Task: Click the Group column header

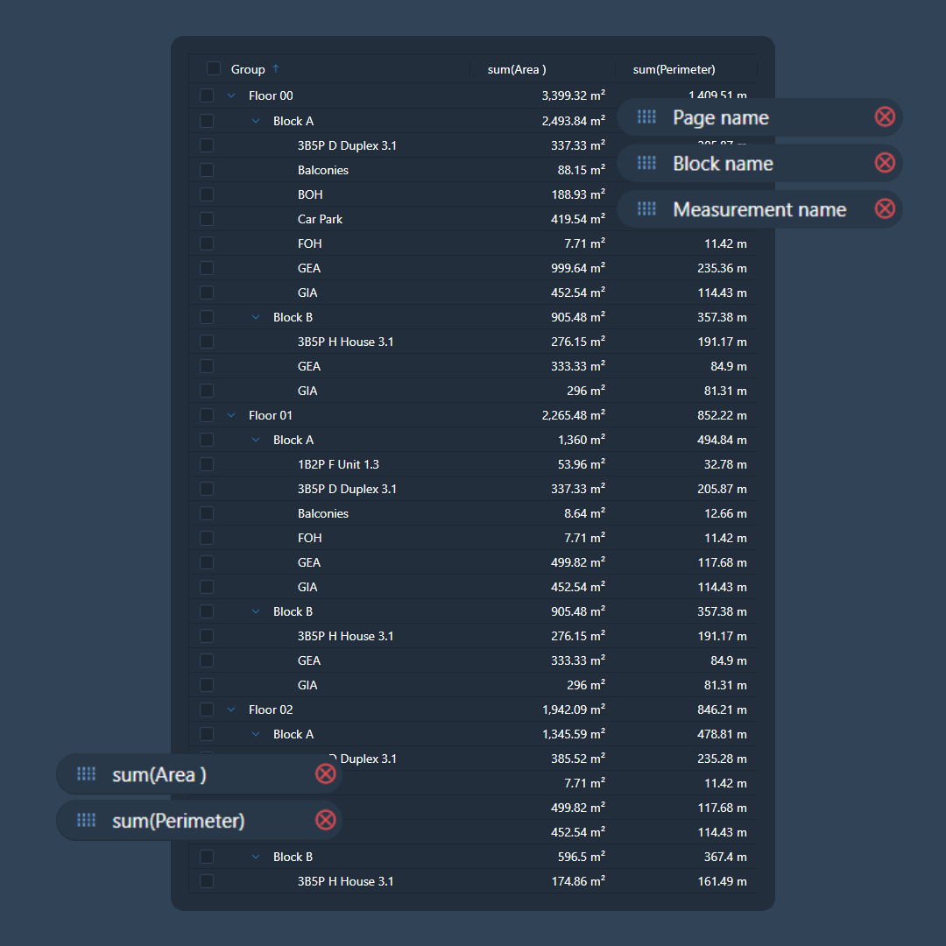Action: (248, 68)
